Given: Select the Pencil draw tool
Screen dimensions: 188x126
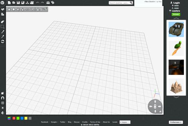Looking at the screenshot, I should pyautogui.click(x=2, y=32).
